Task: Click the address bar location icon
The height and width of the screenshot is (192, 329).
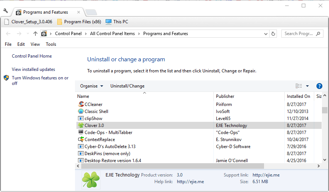Action: click(44, 34)
